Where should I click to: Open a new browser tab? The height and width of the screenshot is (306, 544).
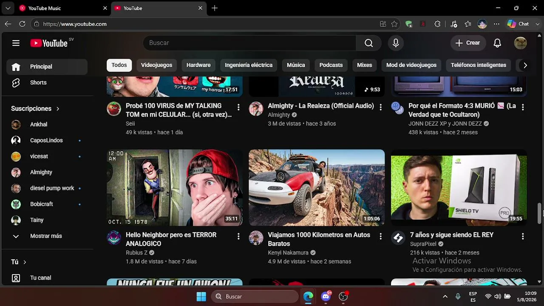215,8
